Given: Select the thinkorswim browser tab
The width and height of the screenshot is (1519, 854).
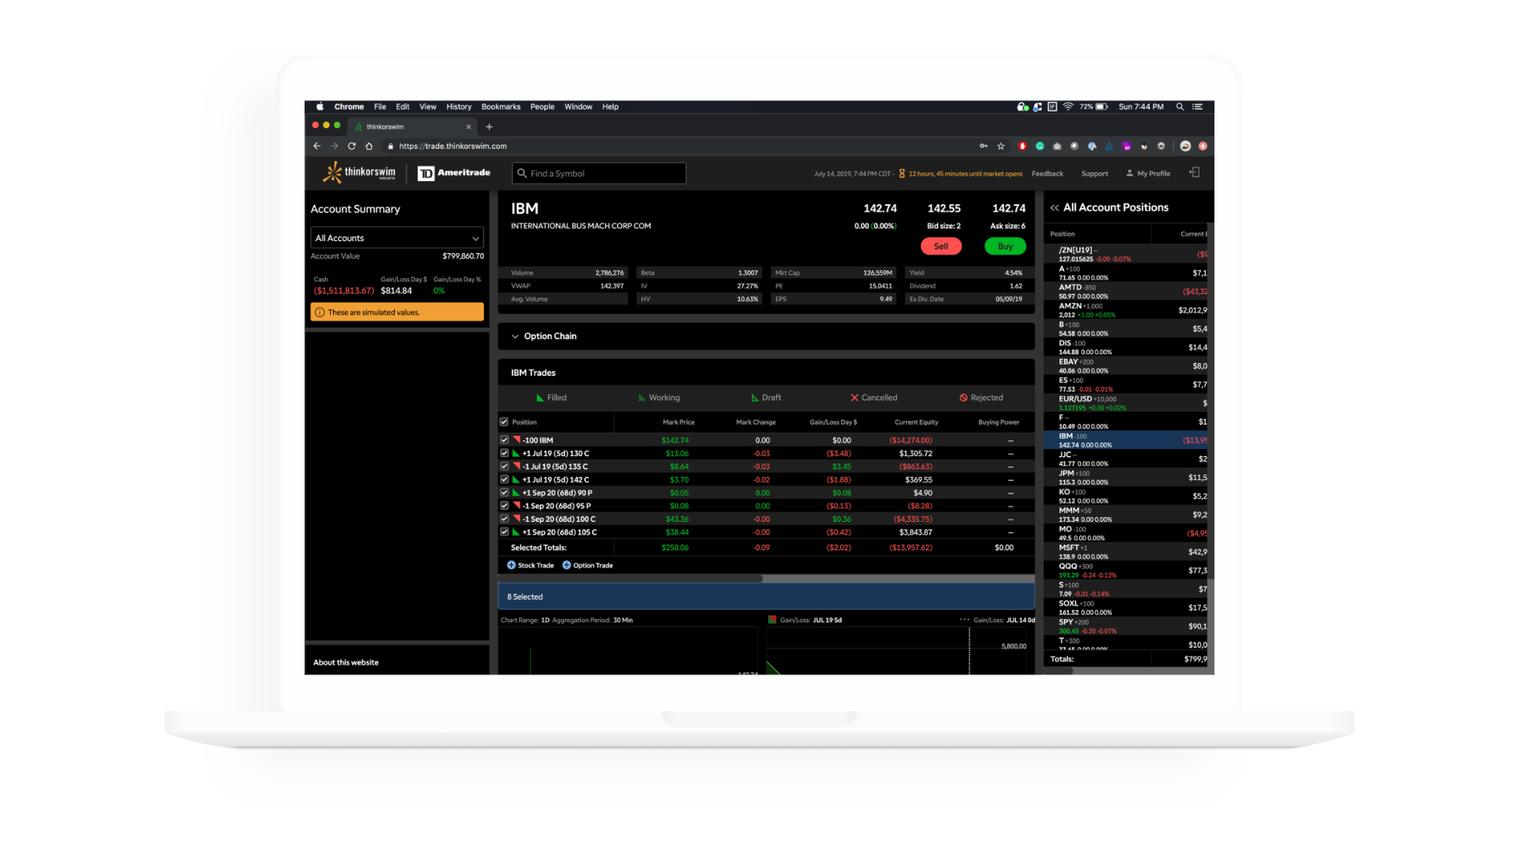Looking at the screenshot, I should pos(411,127).
